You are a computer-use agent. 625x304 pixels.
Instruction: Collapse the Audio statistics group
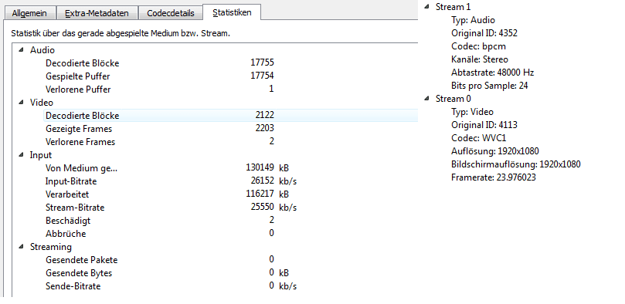click(x=21, y=50)
